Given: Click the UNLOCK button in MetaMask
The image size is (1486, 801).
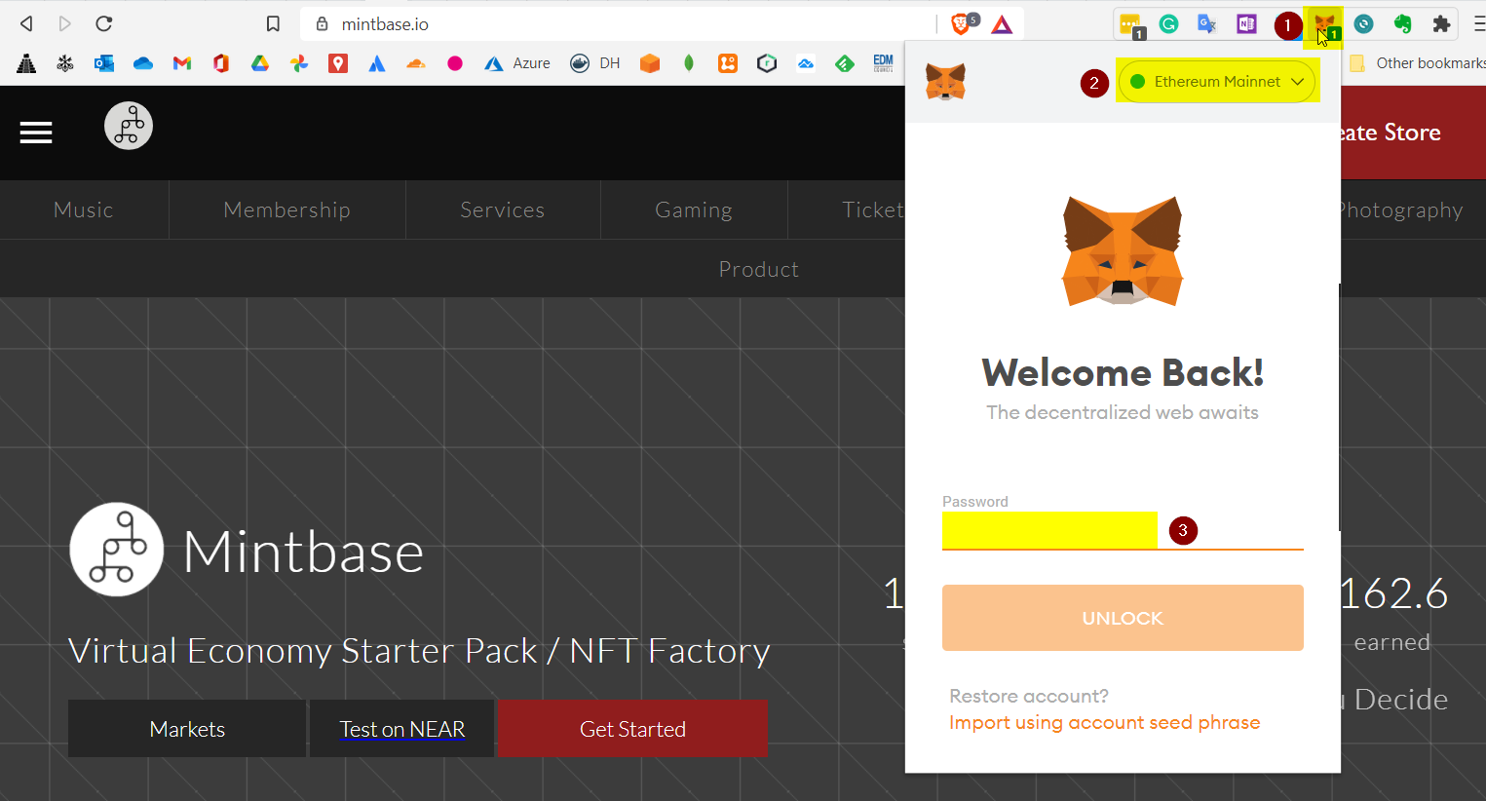Looking at the screenshot, I should 1123,618.
